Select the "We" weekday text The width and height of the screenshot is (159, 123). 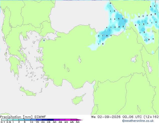93,117
